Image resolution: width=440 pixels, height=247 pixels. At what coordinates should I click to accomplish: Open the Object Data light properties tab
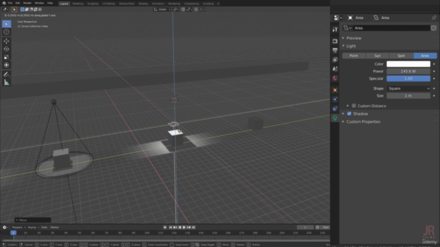335,118
